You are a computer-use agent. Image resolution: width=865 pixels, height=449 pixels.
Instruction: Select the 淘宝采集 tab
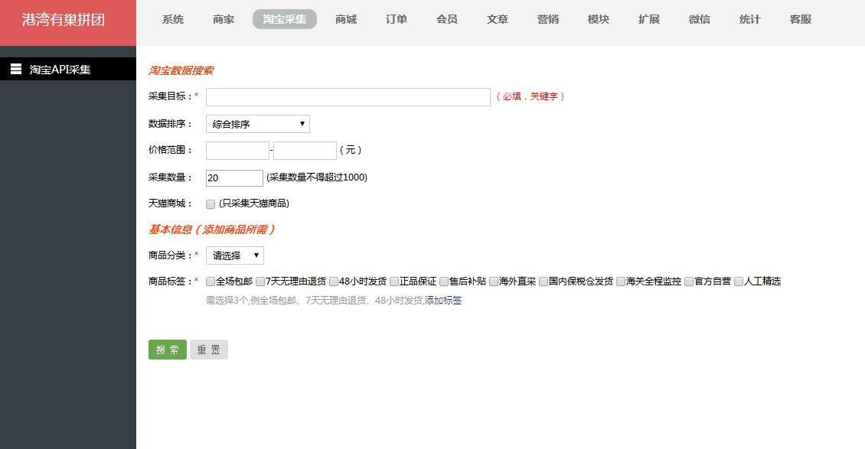(285, 19)
